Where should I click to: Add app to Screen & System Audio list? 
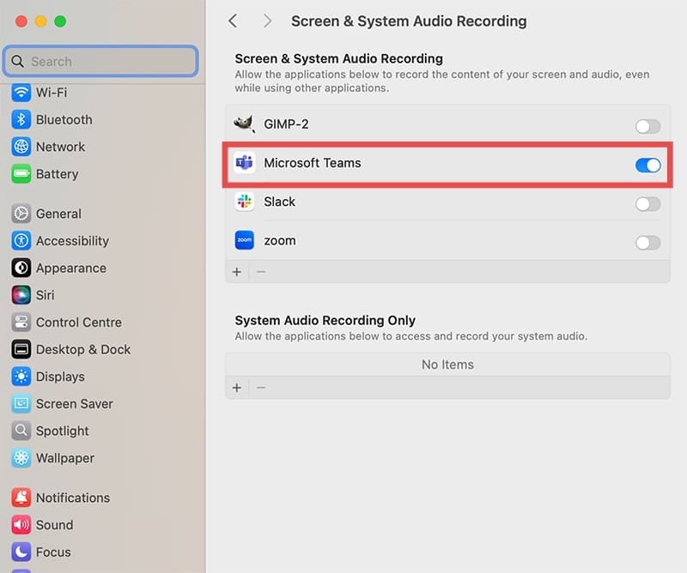[x=237, y=272]
